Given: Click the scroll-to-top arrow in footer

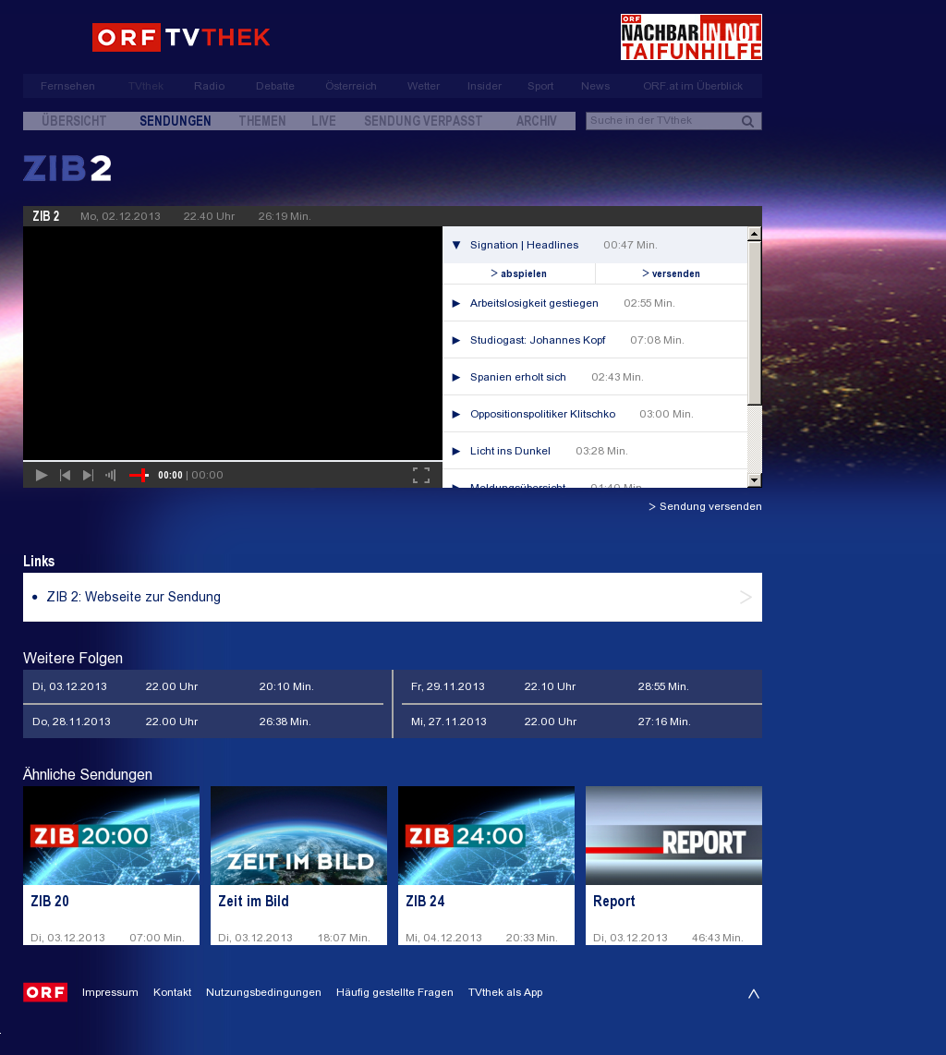Looking at the screenshot, I should tap(754, 994).
